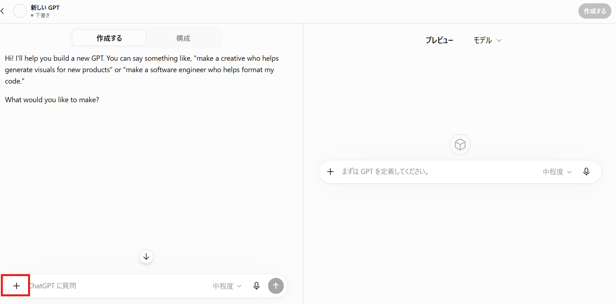
Task: Click the cube icon in the preview pane
Action: click(460, 144)
